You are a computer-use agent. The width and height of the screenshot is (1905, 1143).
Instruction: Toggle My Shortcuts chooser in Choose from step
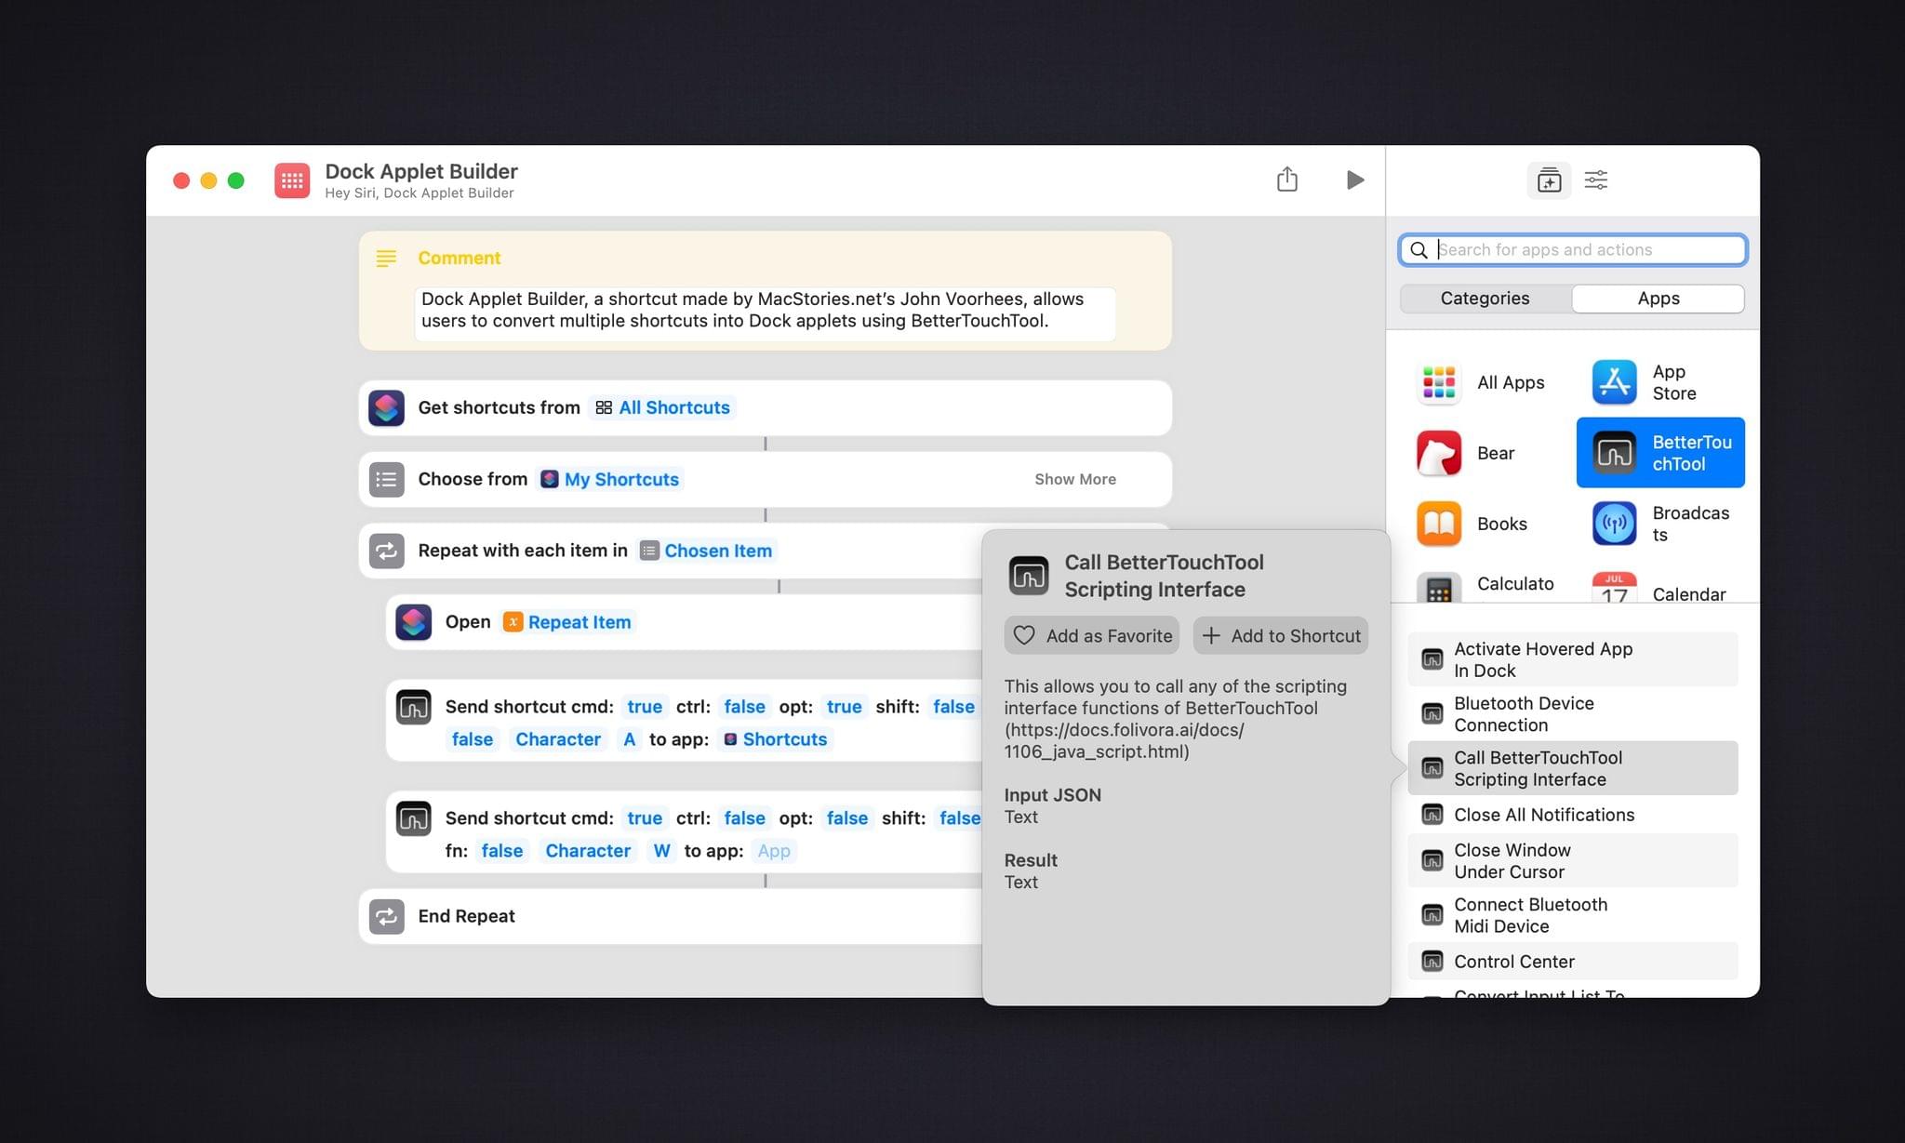(x=611, y=478)
